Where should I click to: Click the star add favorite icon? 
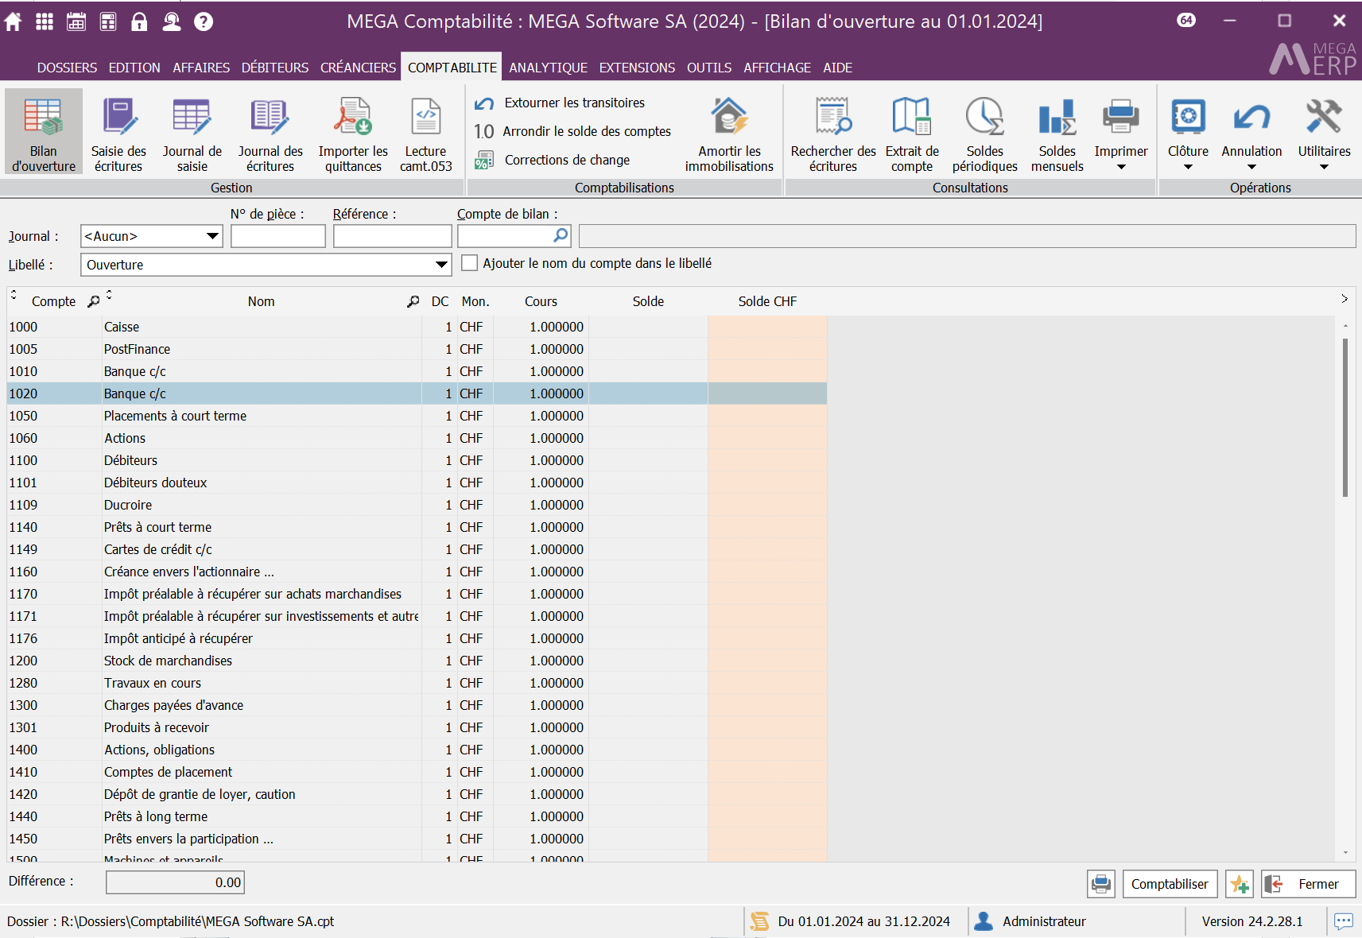[x=1240, y=884]
